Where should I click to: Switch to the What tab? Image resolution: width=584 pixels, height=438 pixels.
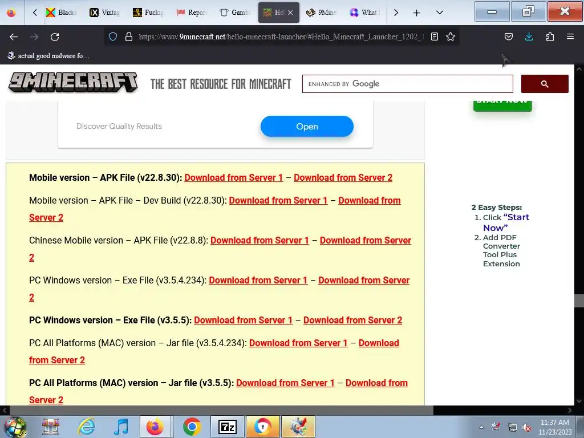click(x=365, y=13)
